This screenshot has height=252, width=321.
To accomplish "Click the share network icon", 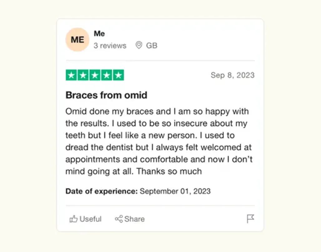I will click(119, 219).
